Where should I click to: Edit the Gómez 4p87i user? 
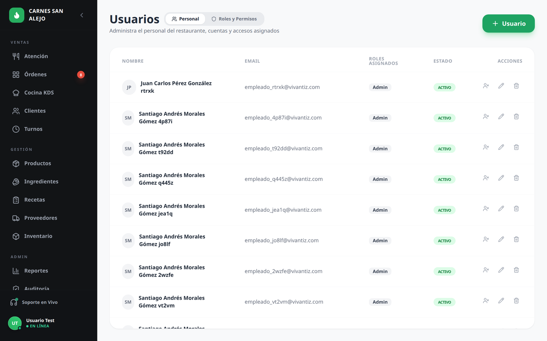pos(501,117)
